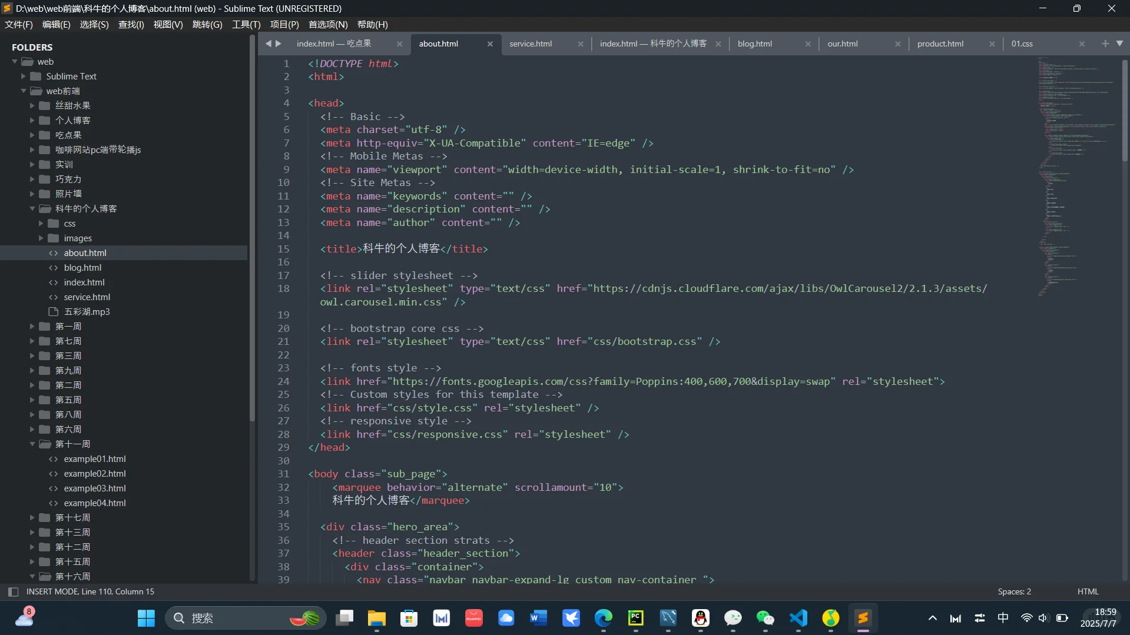Click the INSERT MODE line and column status
Screen dimensions: 1130x635
tap(90, 591)
